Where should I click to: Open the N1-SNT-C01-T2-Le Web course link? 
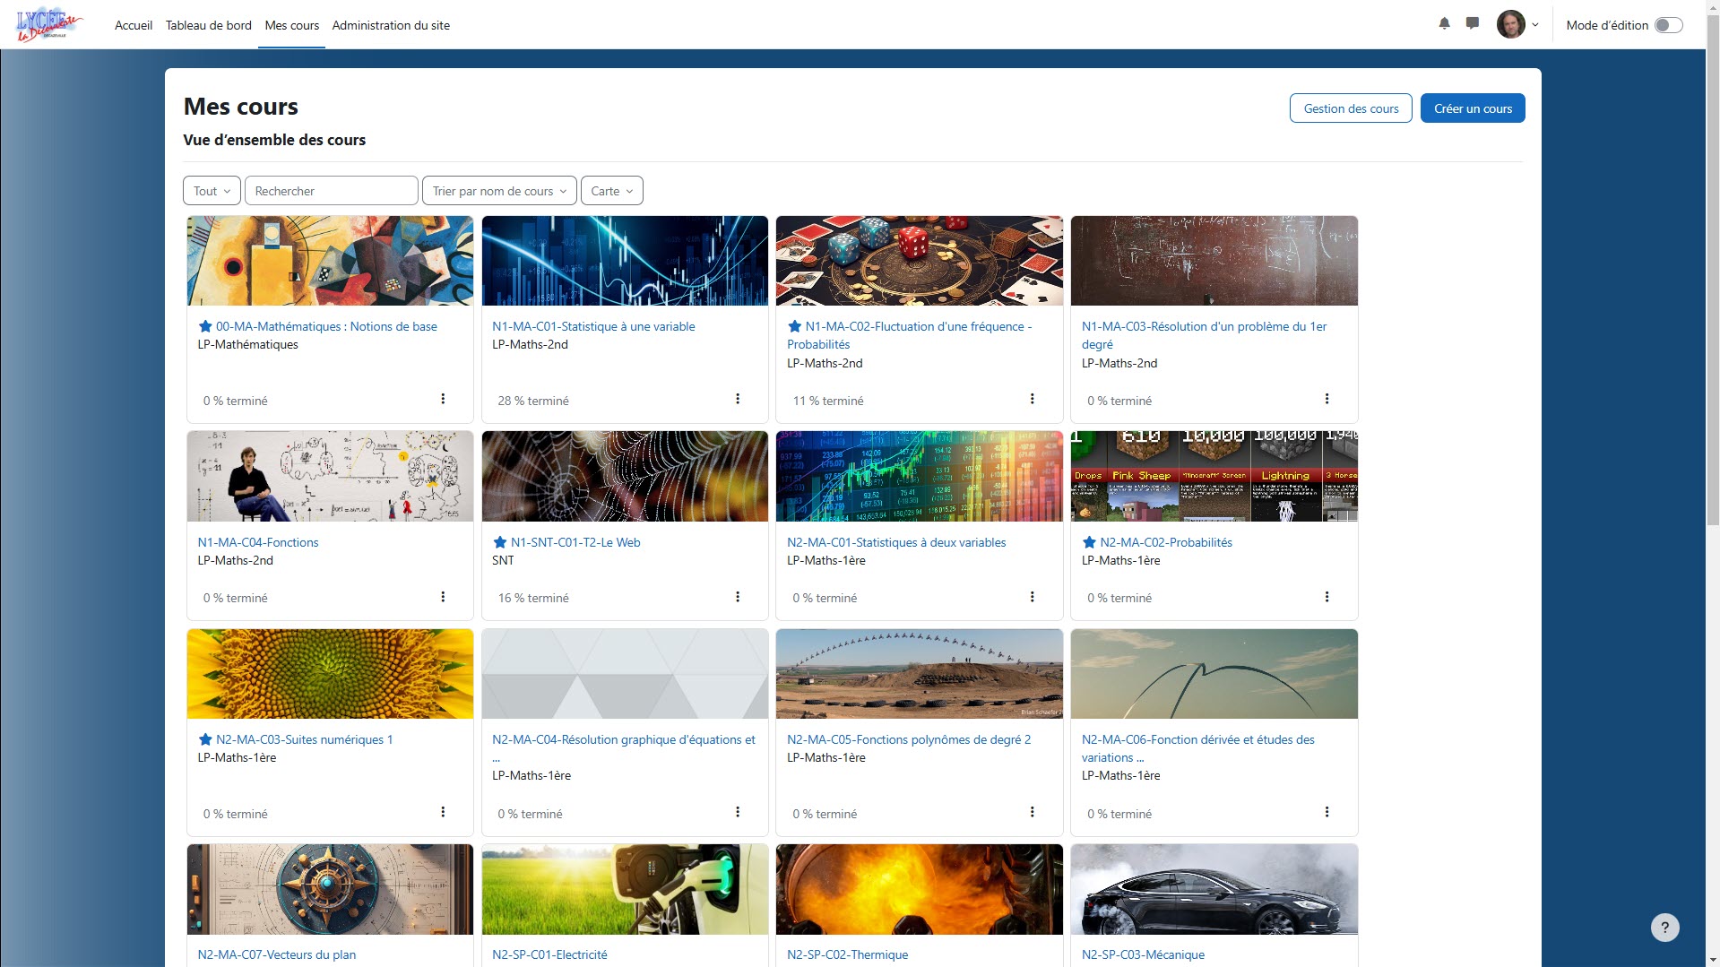click(576, 542)
